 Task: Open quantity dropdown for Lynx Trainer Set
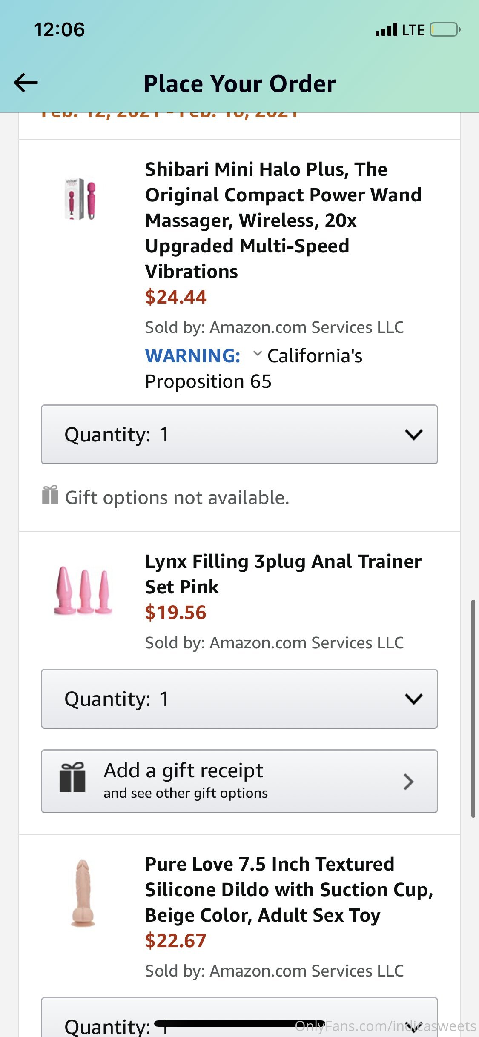(x=239, y=699)
